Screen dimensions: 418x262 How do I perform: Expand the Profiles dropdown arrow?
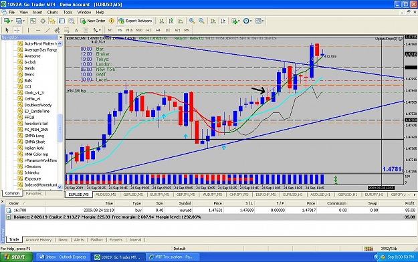point(23,21)
